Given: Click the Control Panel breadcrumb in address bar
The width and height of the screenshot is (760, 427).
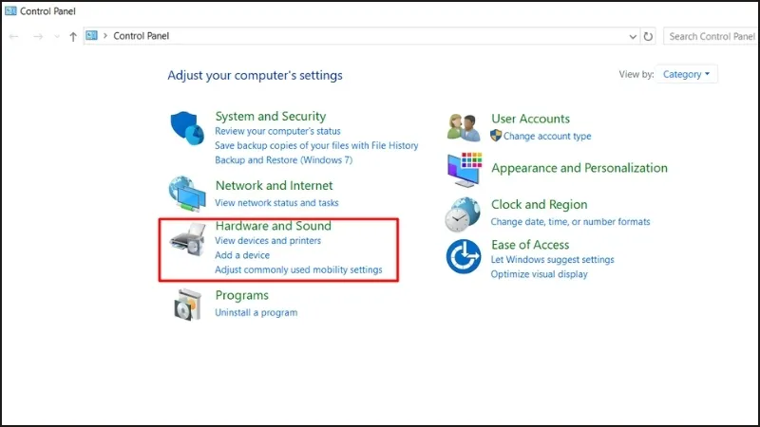Looking at the screenshot, I should click(141, 36).
